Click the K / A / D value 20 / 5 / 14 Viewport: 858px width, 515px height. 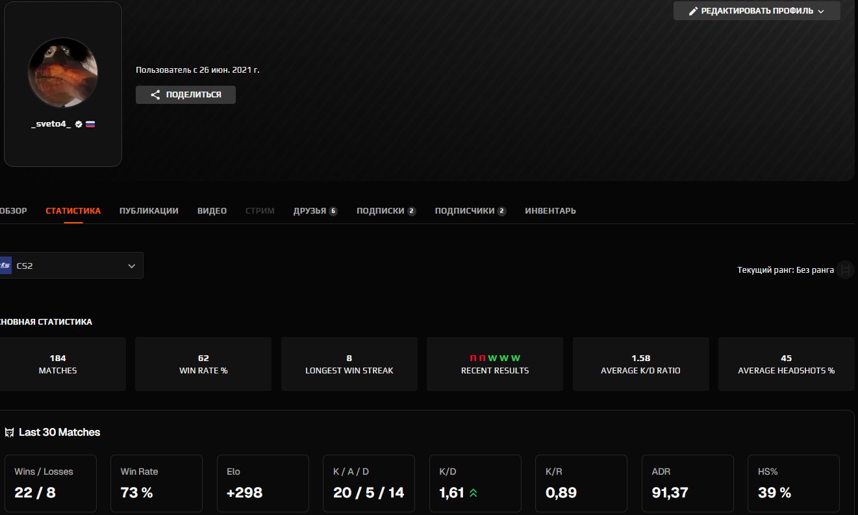(369, 493)
